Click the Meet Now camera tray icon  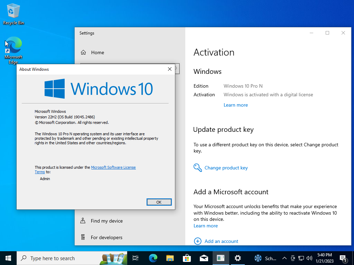(x=293, y=258)
